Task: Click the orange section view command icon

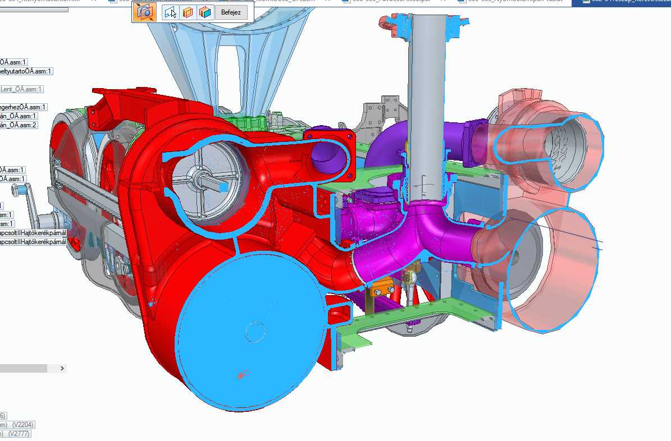Action: [145, 12]
